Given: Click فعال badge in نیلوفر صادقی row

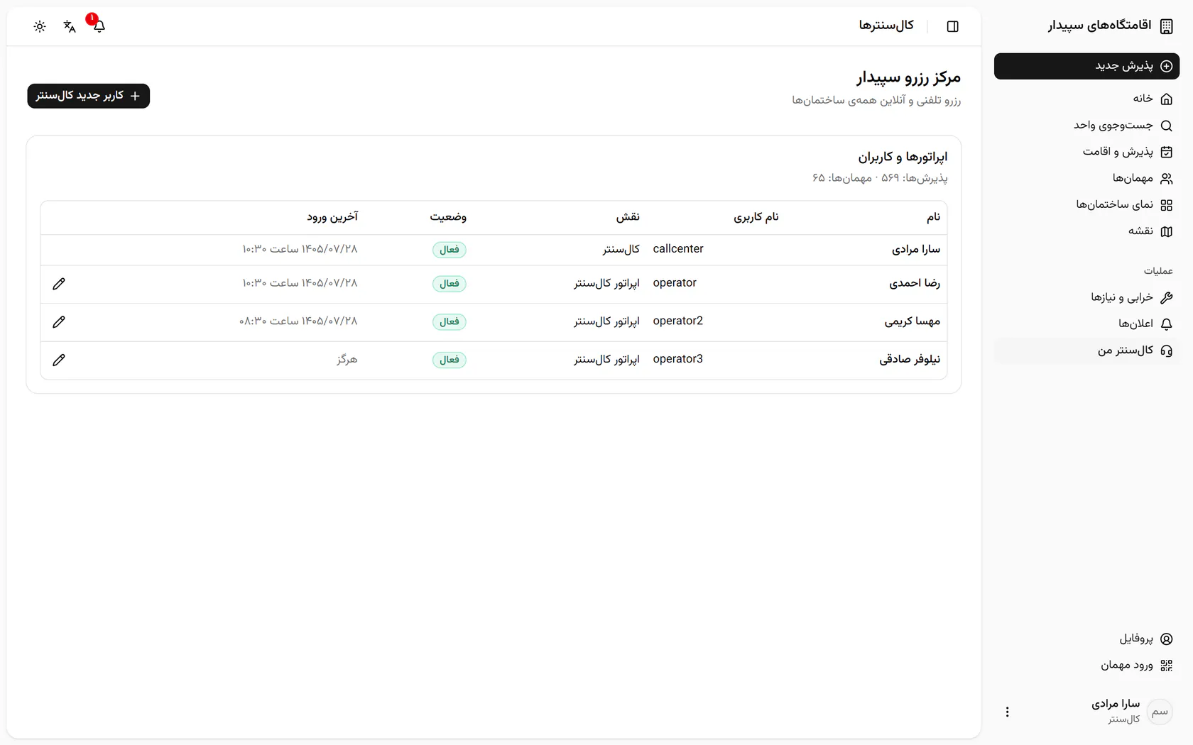Looking at the screenshot, I should tap(450, 360).
